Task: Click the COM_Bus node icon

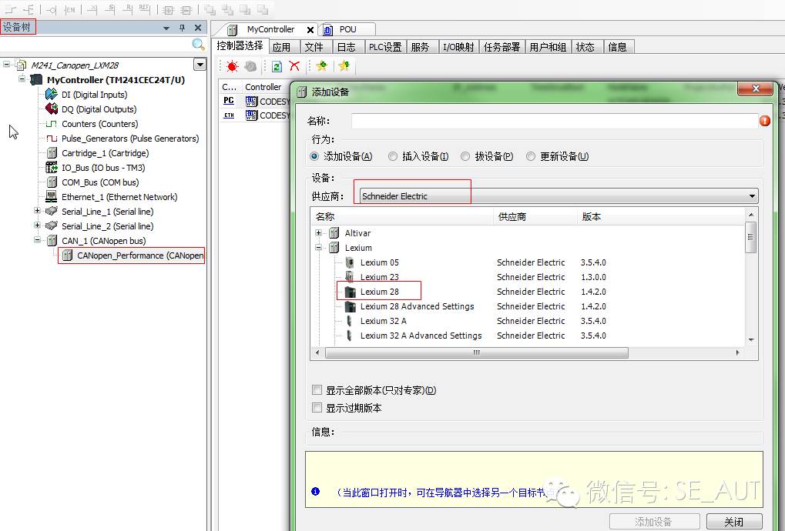Action: point(52,182)
